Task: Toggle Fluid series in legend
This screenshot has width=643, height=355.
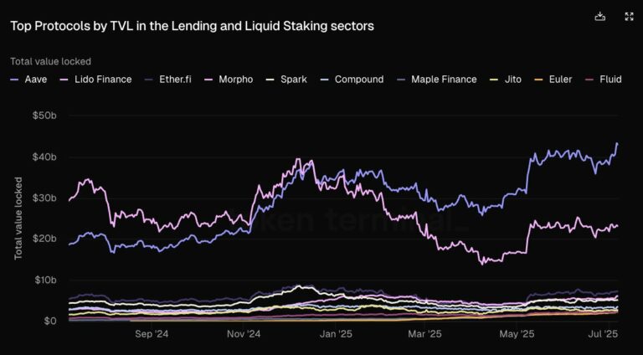Action: click(x=604, y=79)
